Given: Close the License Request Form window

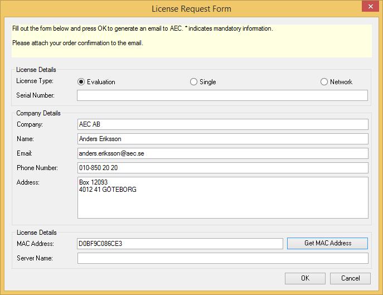Looking at the screenshot, I should pyautogui.click(x=370, y=6).
